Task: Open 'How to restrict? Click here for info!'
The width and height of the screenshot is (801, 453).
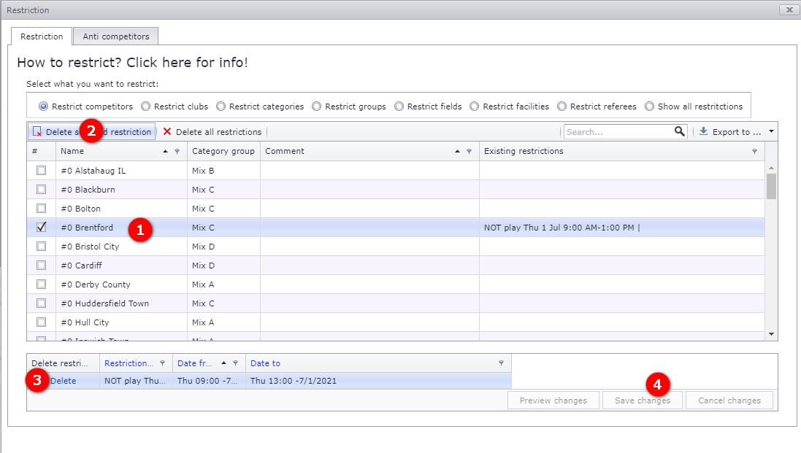Action: point(132,62)
